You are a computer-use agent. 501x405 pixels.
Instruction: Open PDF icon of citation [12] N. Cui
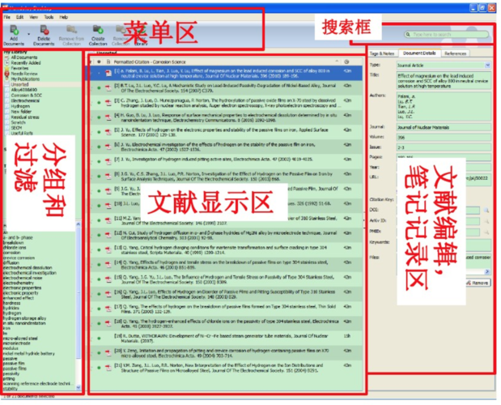coord(108,235)
